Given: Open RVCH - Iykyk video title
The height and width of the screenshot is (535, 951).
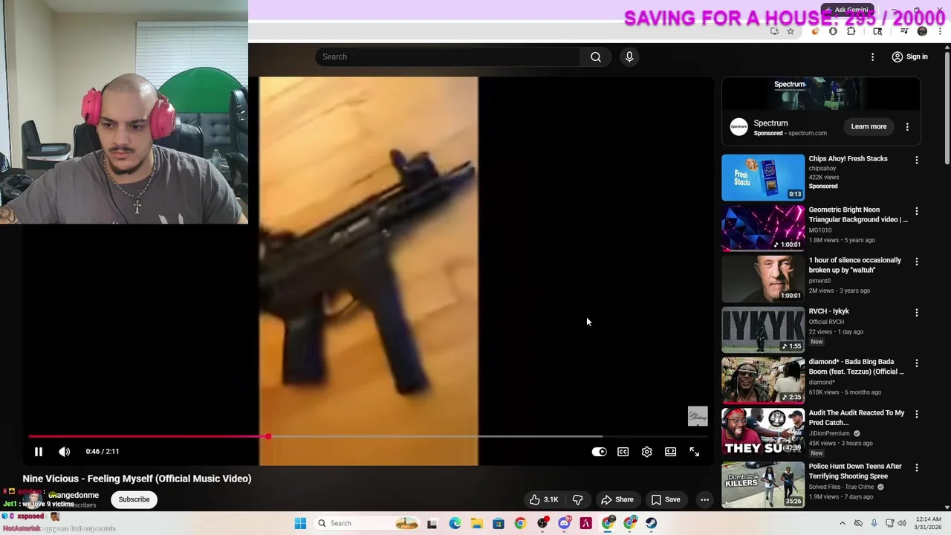Looking at the screenshot, I should [x=828, y=311].
